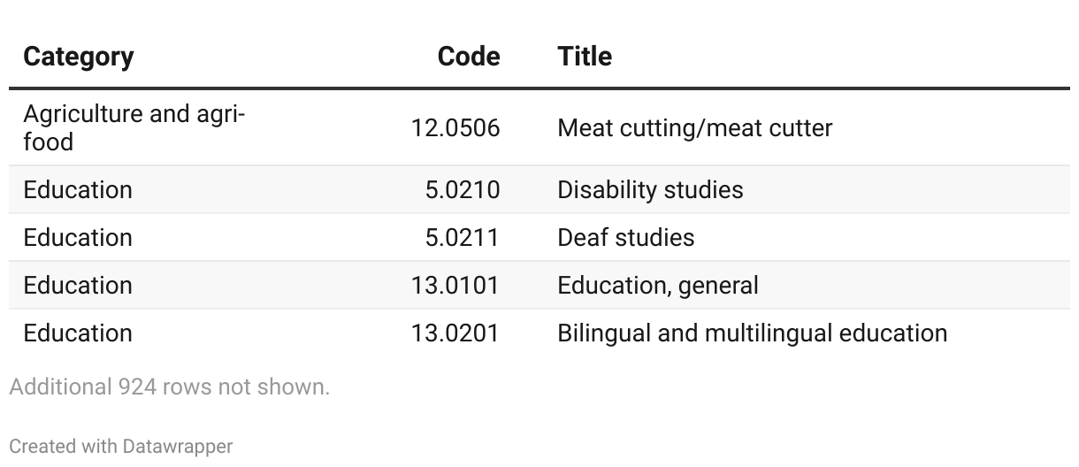Click Education category in Deaf studies row
Viewport: 1079px width, 467px height.
[78, 238]
